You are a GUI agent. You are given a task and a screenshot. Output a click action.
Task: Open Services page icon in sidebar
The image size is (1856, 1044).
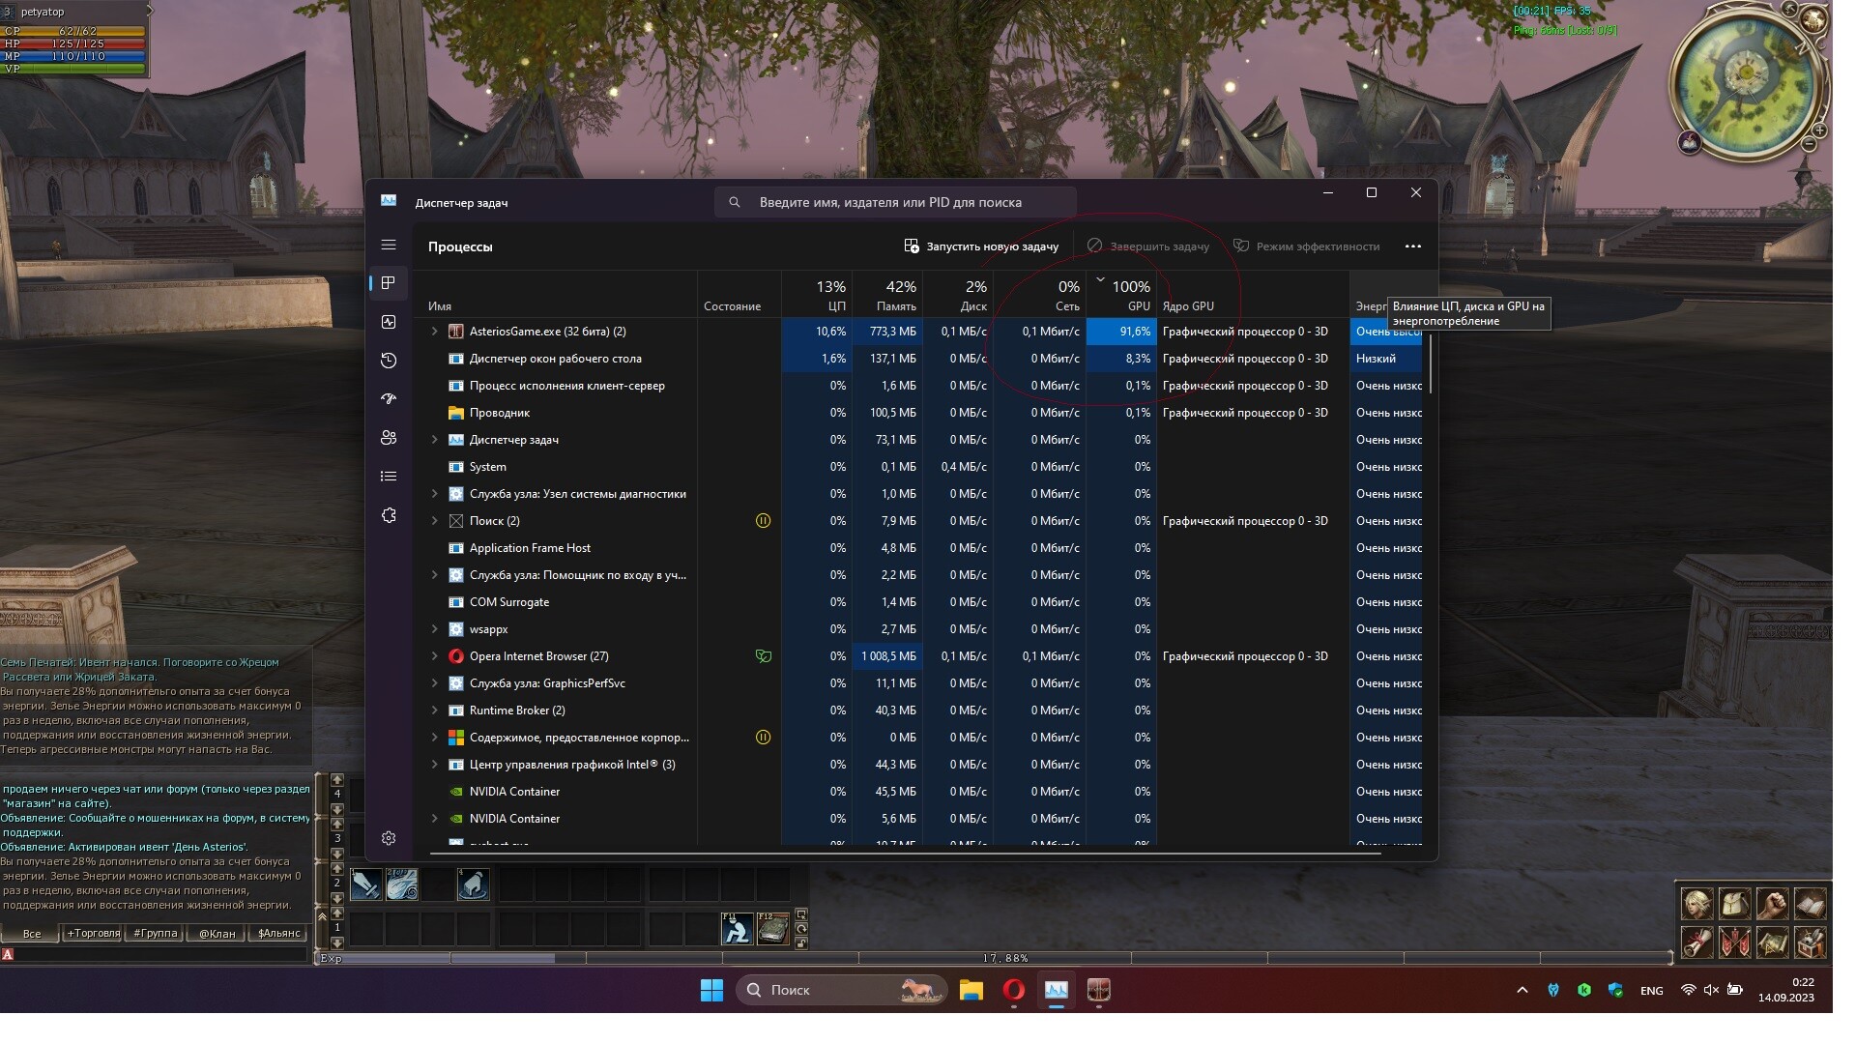pyautogui.click(x=389, y=515)
